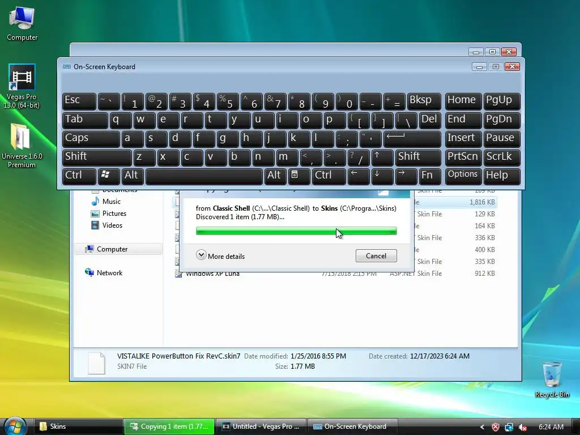Viewport: 580px width, 435px height.
Task: Click the End key
Action: [463, 120]
